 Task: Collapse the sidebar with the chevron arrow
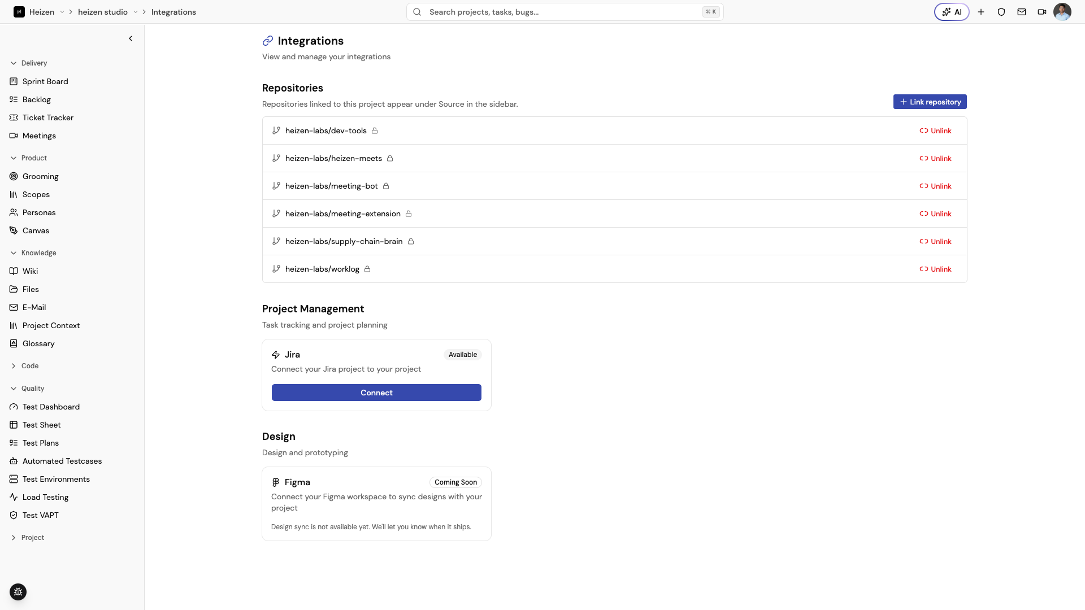click(131, 38)
